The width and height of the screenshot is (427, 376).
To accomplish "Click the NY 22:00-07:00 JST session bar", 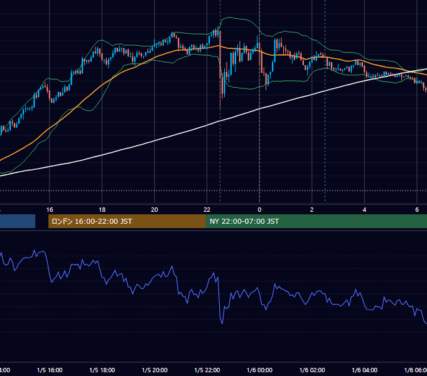I will click(316, 221).
